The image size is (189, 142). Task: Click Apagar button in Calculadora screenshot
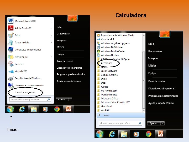tap(154, 123)
